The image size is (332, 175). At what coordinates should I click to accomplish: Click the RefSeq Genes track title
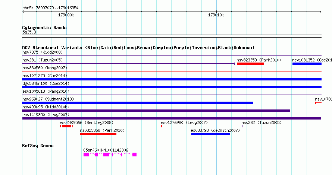click(38, 146)
